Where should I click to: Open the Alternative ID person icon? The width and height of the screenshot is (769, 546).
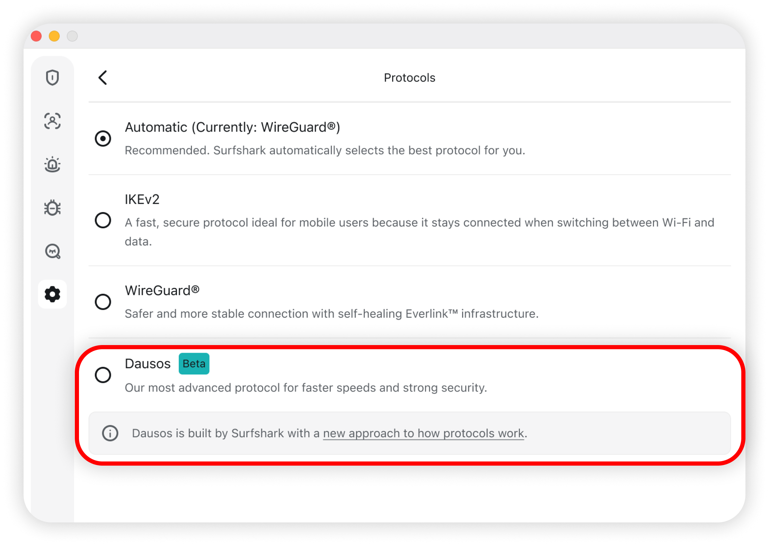point(52,121)
